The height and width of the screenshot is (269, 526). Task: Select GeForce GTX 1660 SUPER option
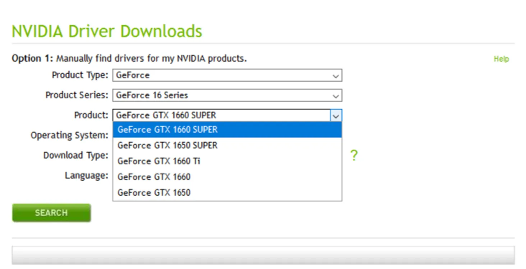(x=227, y=129)
